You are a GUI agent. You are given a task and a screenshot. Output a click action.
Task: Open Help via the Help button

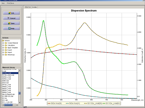pos(11,28)
